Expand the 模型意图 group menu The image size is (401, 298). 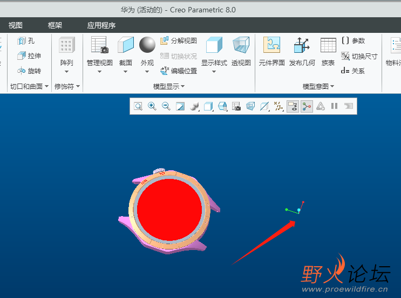tap(318, 87)
